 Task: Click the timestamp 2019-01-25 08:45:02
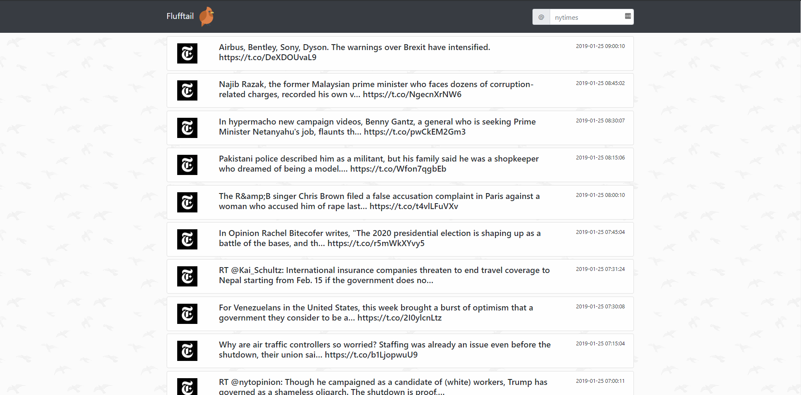pos(600,83)
